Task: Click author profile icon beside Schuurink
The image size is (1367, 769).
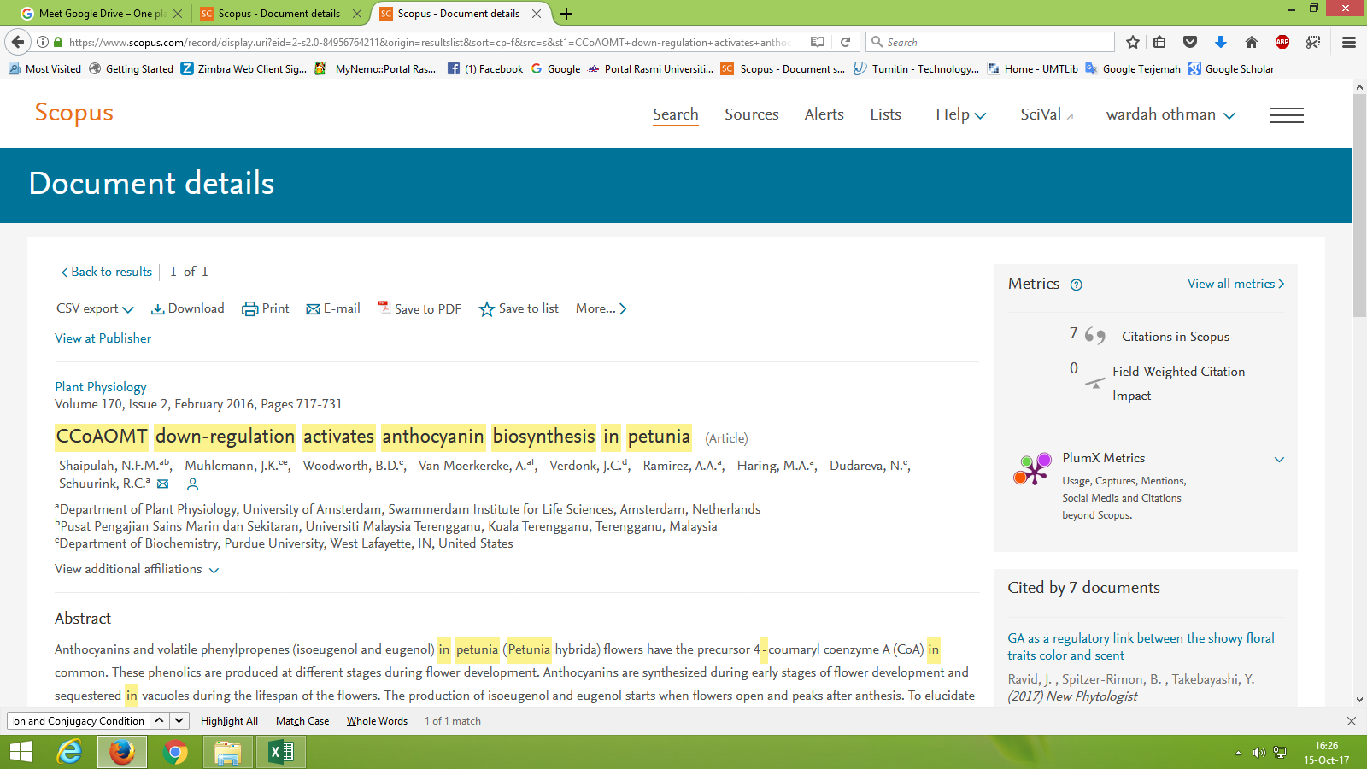Action: click(193, 484)
